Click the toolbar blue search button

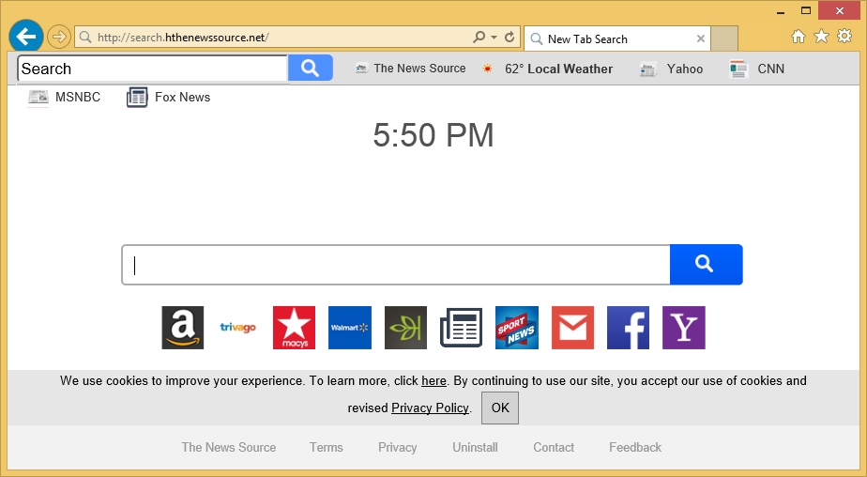click(x=311, y=68)
